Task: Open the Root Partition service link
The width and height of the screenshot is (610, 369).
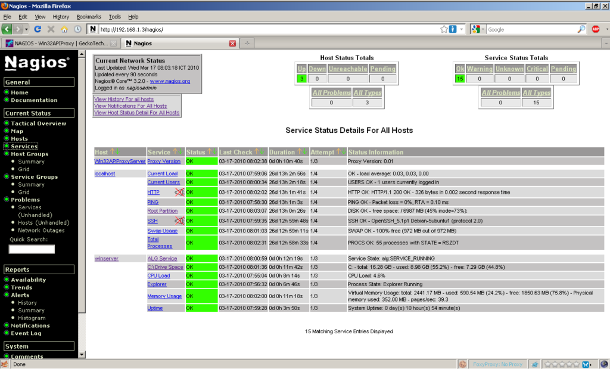Action: click(162, 210)
